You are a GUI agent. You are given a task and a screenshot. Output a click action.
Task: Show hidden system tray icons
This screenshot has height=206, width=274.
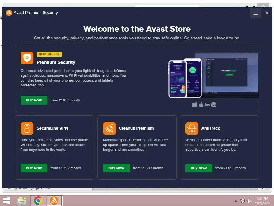pyautogui.click(x=236, y=201)
